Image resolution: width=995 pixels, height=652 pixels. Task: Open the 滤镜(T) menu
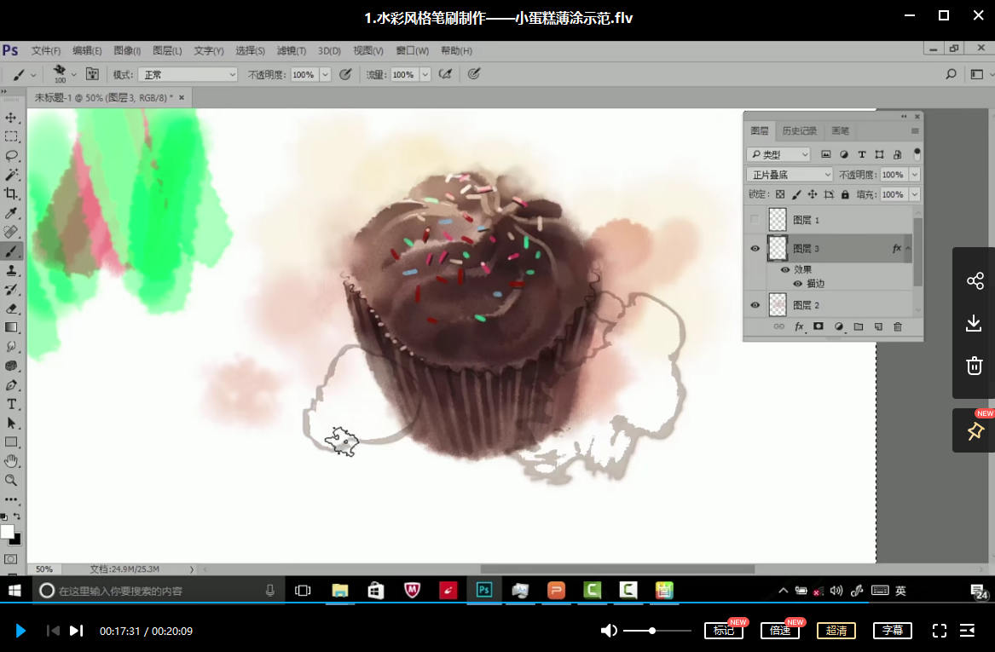click(x=292, y=50)
